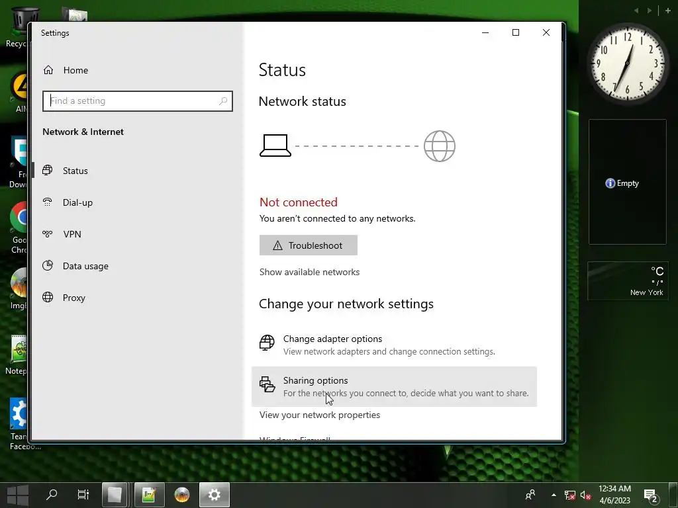This screenshot has height=508, width=678.
Task: Maximize the Settings window
Action: pos(515,33)
